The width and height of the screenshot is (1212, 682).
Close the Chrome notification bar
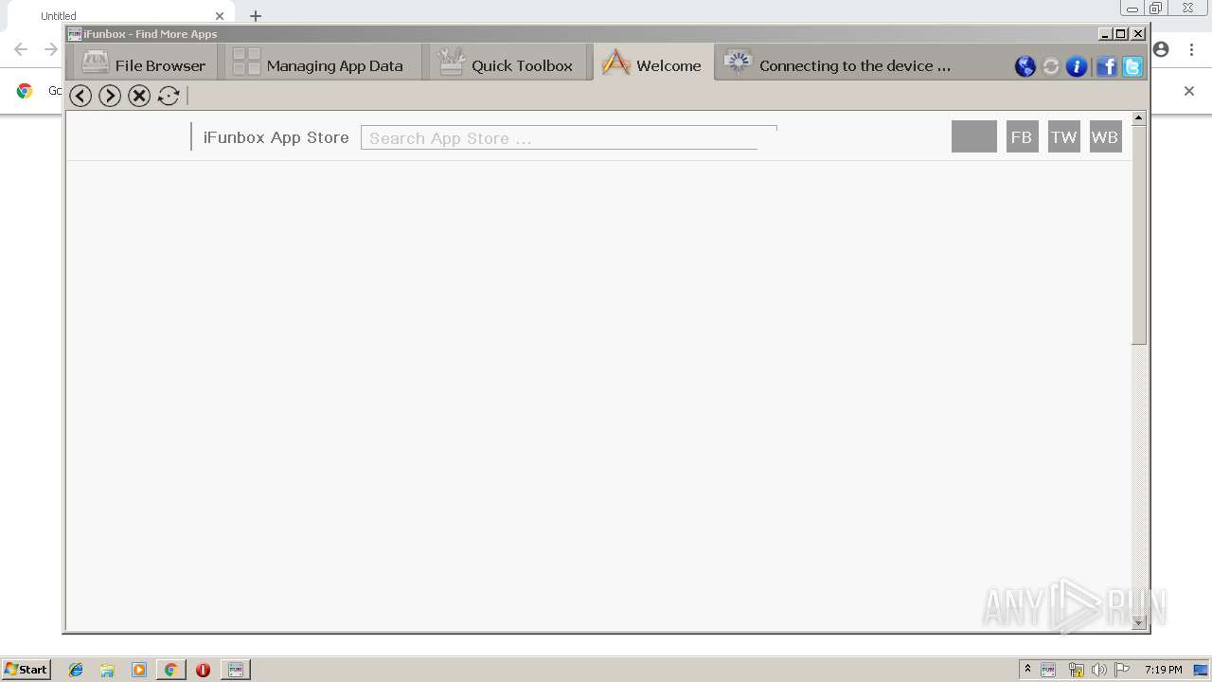1189,91
